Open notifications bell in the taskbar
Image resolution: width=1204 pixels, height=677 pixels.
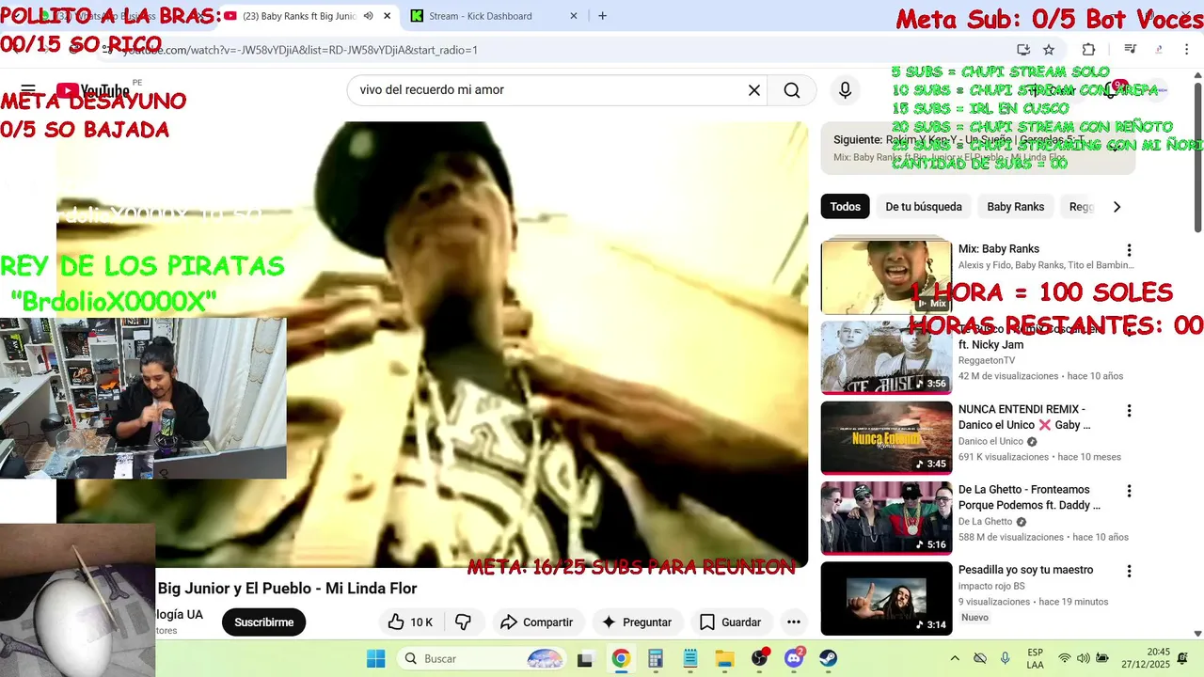pyautogui.click(x=1182, y=658)
